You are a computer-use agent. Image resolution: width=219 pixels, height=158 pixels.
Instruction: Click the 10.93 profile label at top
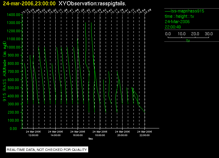(x=97, y=11)
